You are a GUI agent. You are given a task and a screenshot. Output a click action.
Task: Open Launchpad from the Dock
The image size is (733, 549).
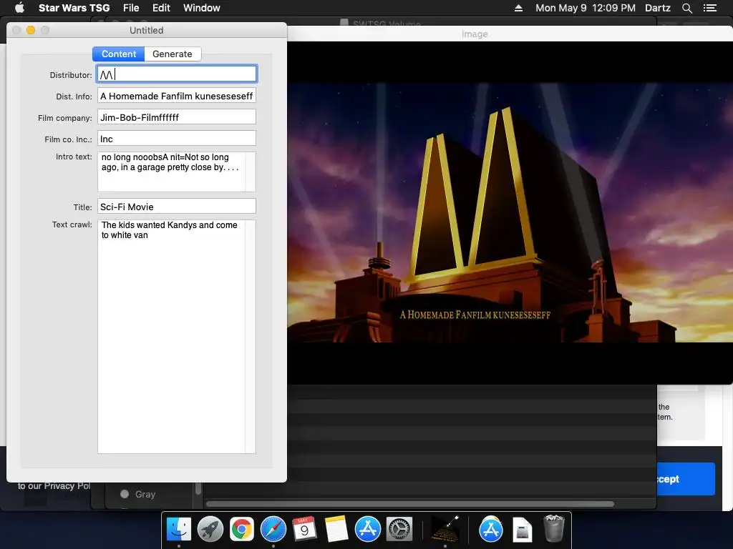click(x=210, y=530)
